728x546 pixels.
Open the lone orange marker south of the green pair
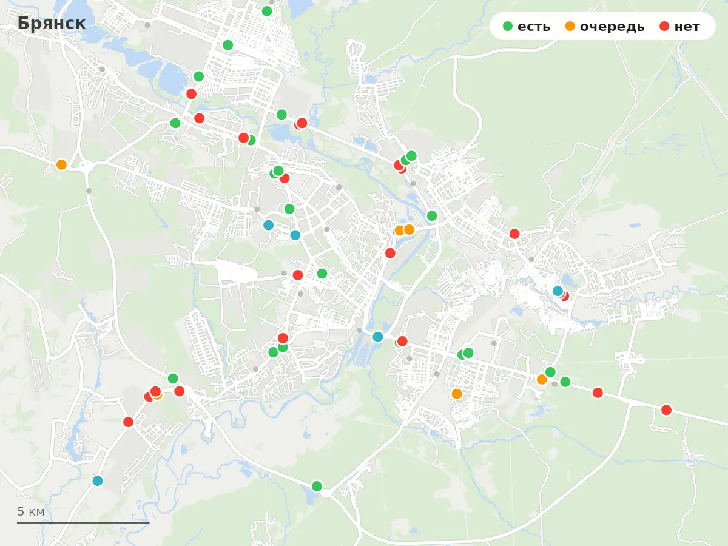[x=457, y=394]
